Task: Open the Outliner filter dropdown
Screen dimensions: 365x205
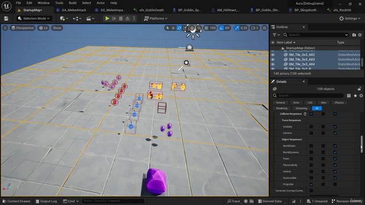Action: [x=276, y=35]
